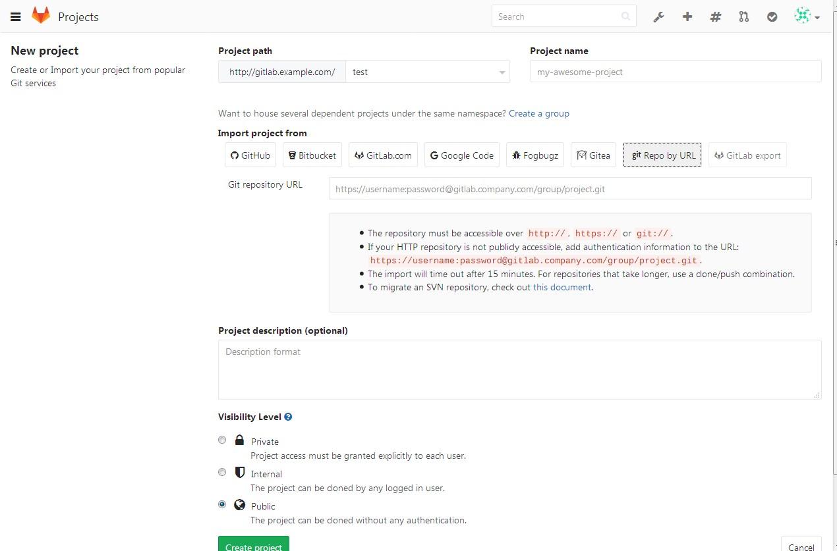Image resolution: width=837 pixels, height=551 pixels.
Task: Import project from GitLab.com
Action: tap(383, 155)
